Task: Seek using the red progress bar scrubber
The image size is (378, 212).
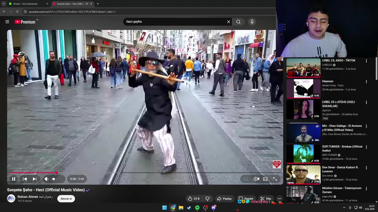Action: (56, 173)
